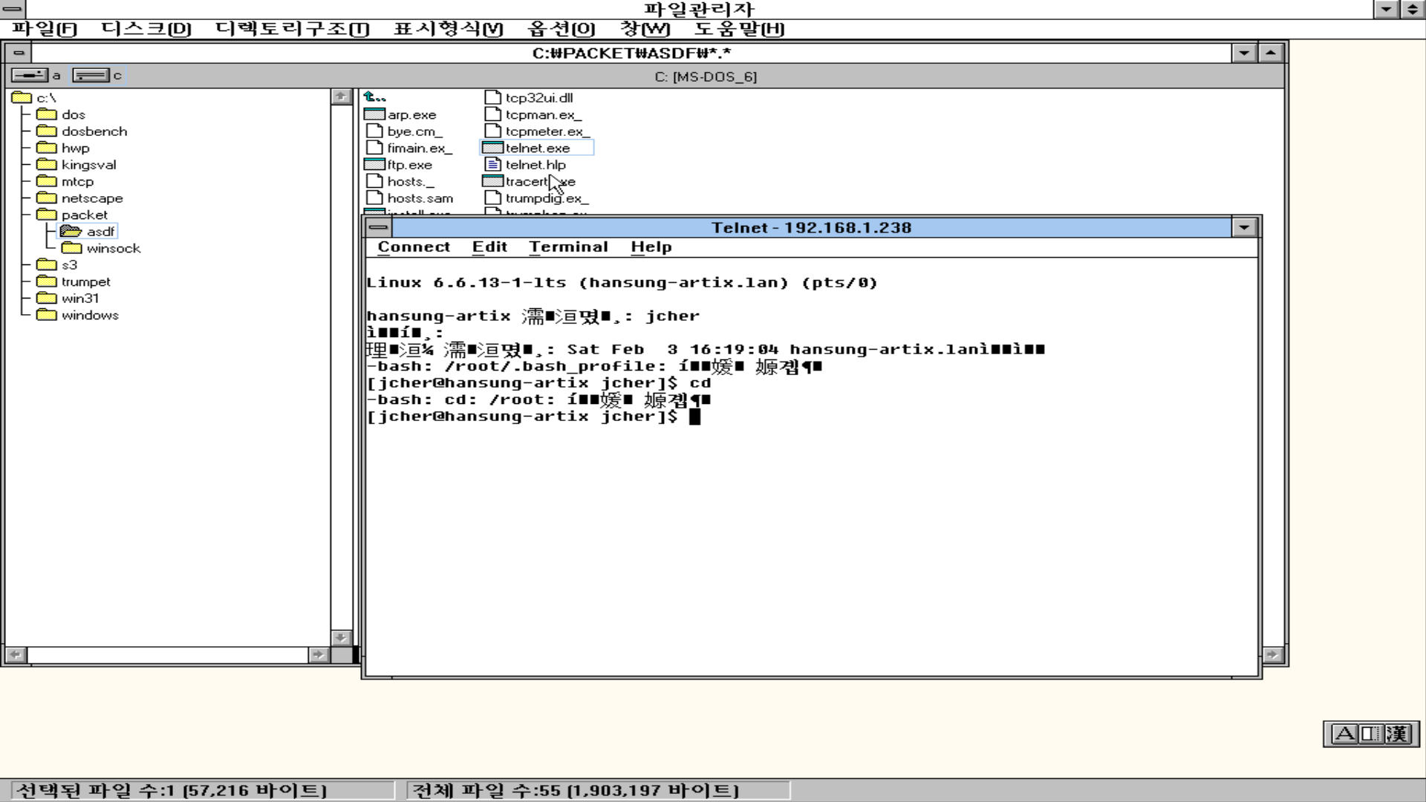
Task: Open Telnet window control menu box
Action: point(378,227)
